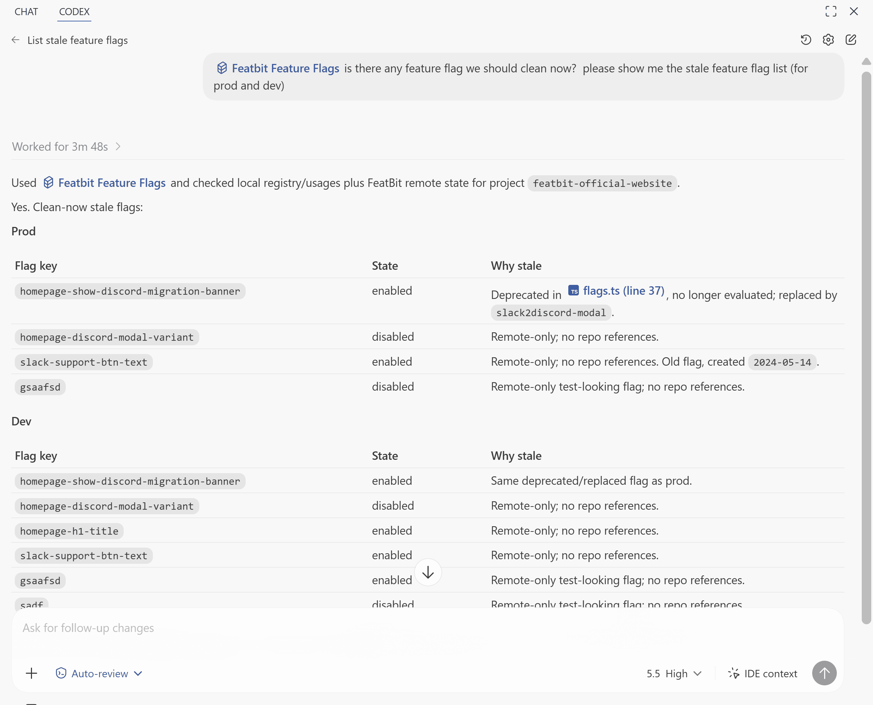This screenshot has width=873, height=705.
Task: Open the 5.5 High model dropdown
Action: tap(674, 674)
